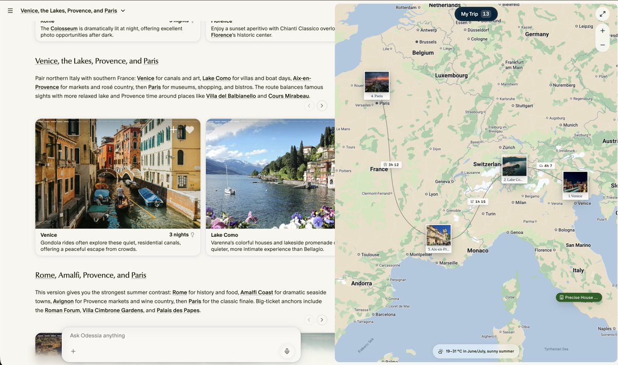Viewport: 618px width, 365px height.
Task: Select the 3. Aix-en-Provence map marker
Action: point(438,238)
